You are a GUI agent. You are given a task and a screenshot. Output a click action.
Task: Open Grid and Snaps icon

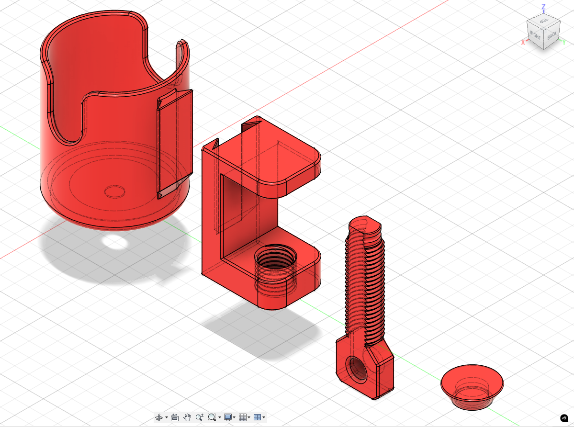coord(242,417)
